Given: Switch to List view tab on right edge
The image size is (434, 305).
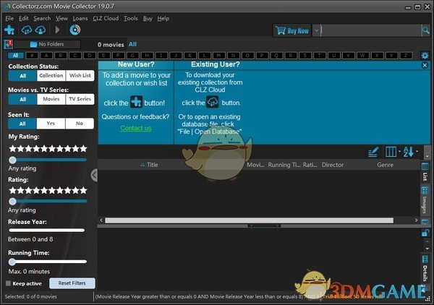Looking at the screenshot, I should tap(425, 173).
